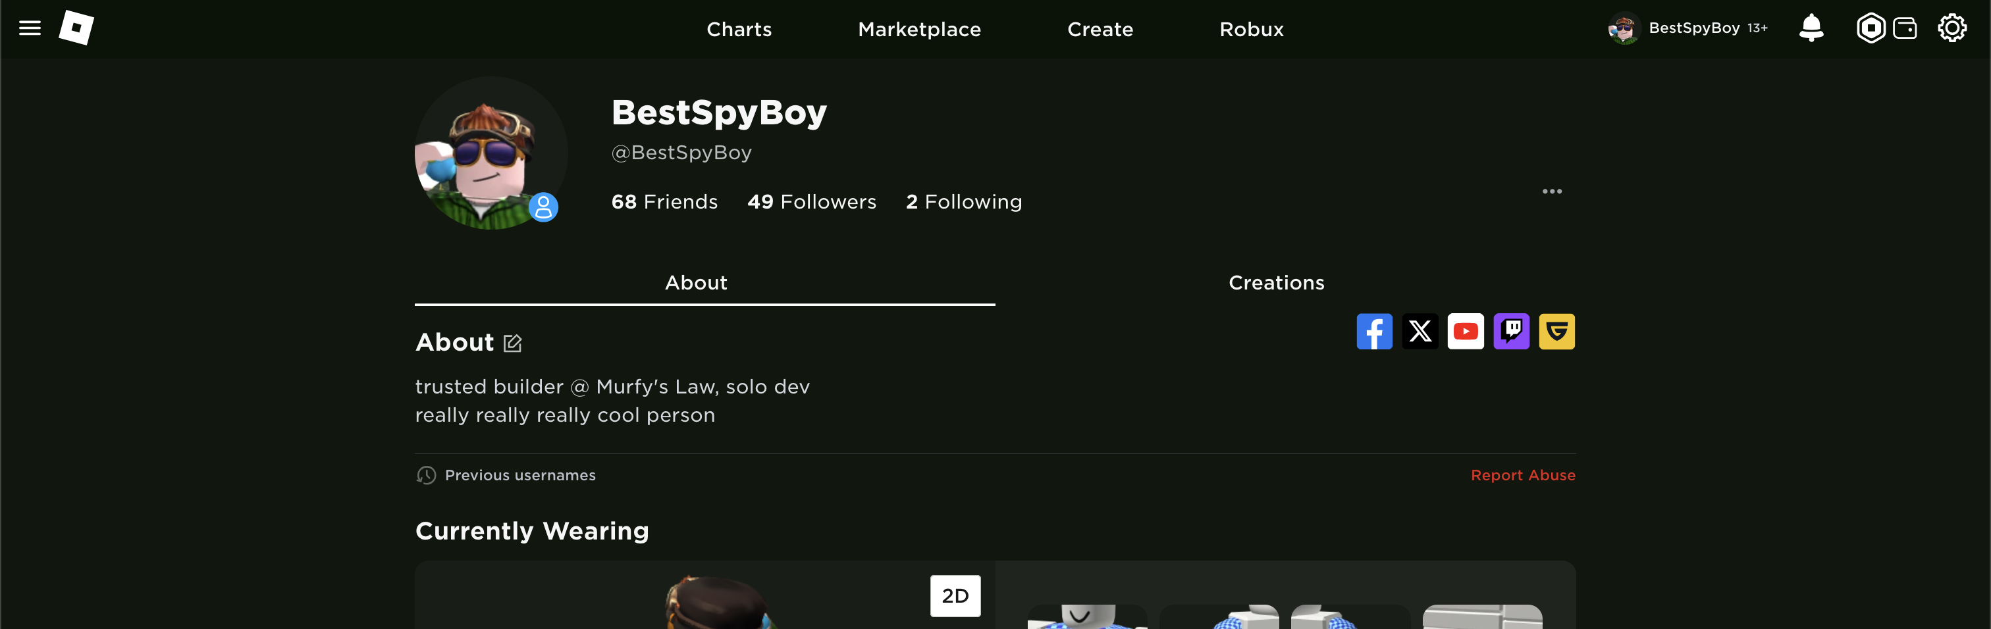The height and width of the screenshot is (629, 1991).
Task: Open the hamburger navigation menu
Action: (30, 28)
